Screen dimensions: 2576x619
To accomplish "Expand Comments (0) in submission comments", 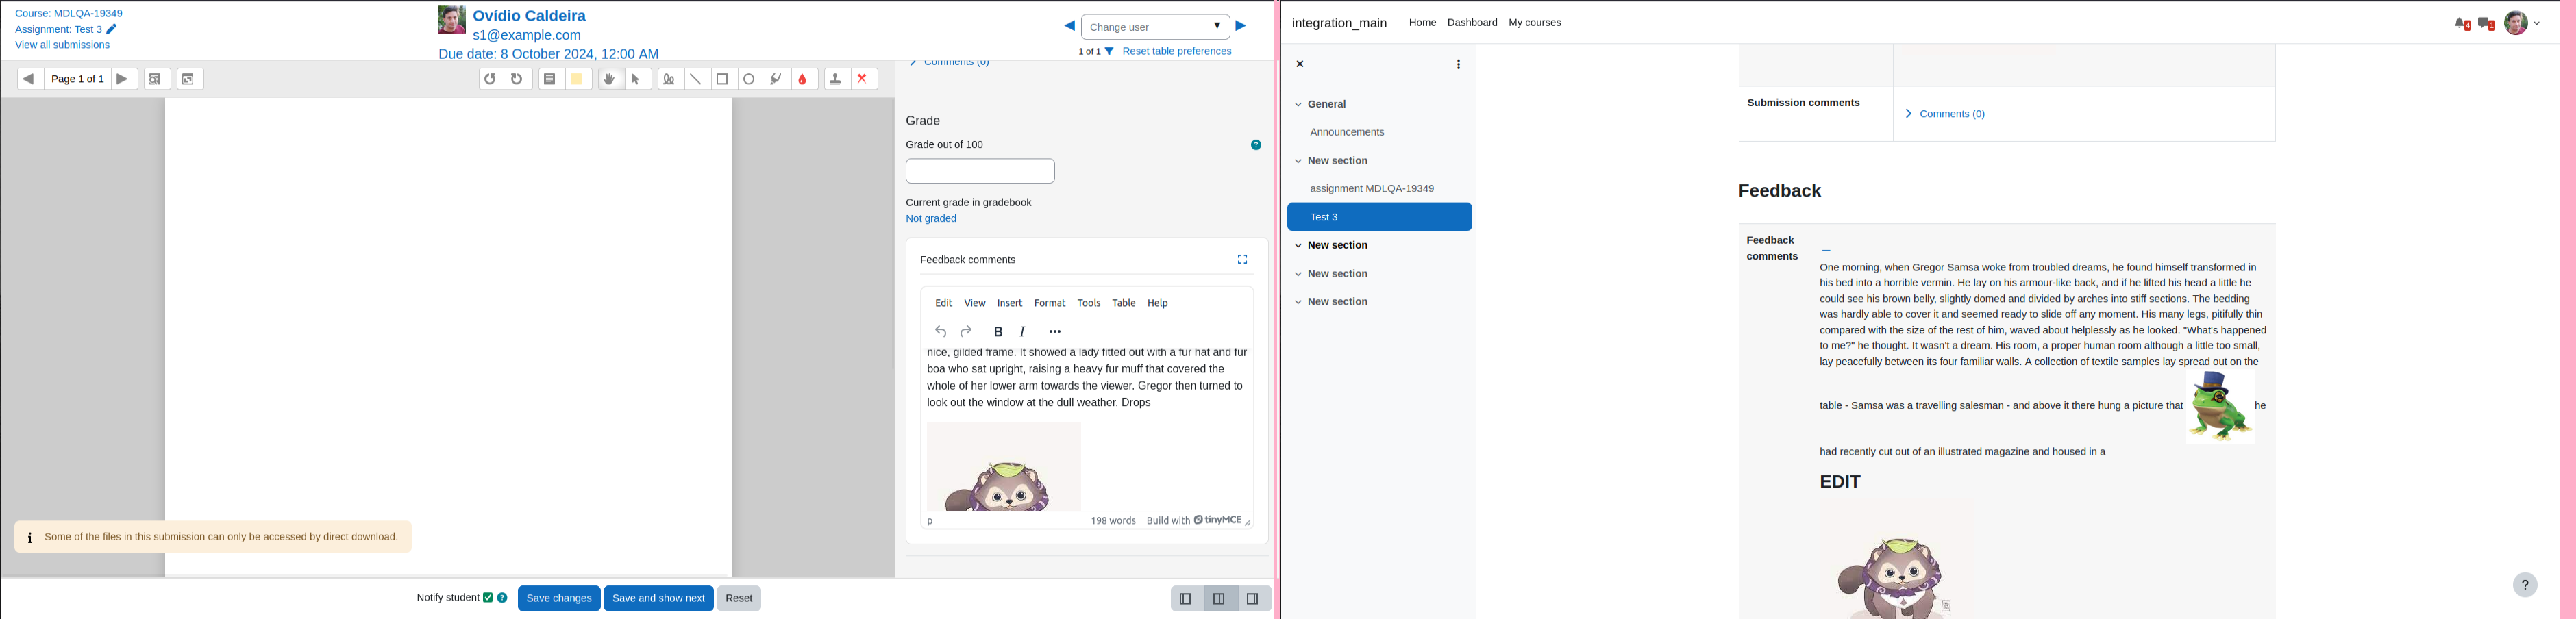I will coord(1945,114).
